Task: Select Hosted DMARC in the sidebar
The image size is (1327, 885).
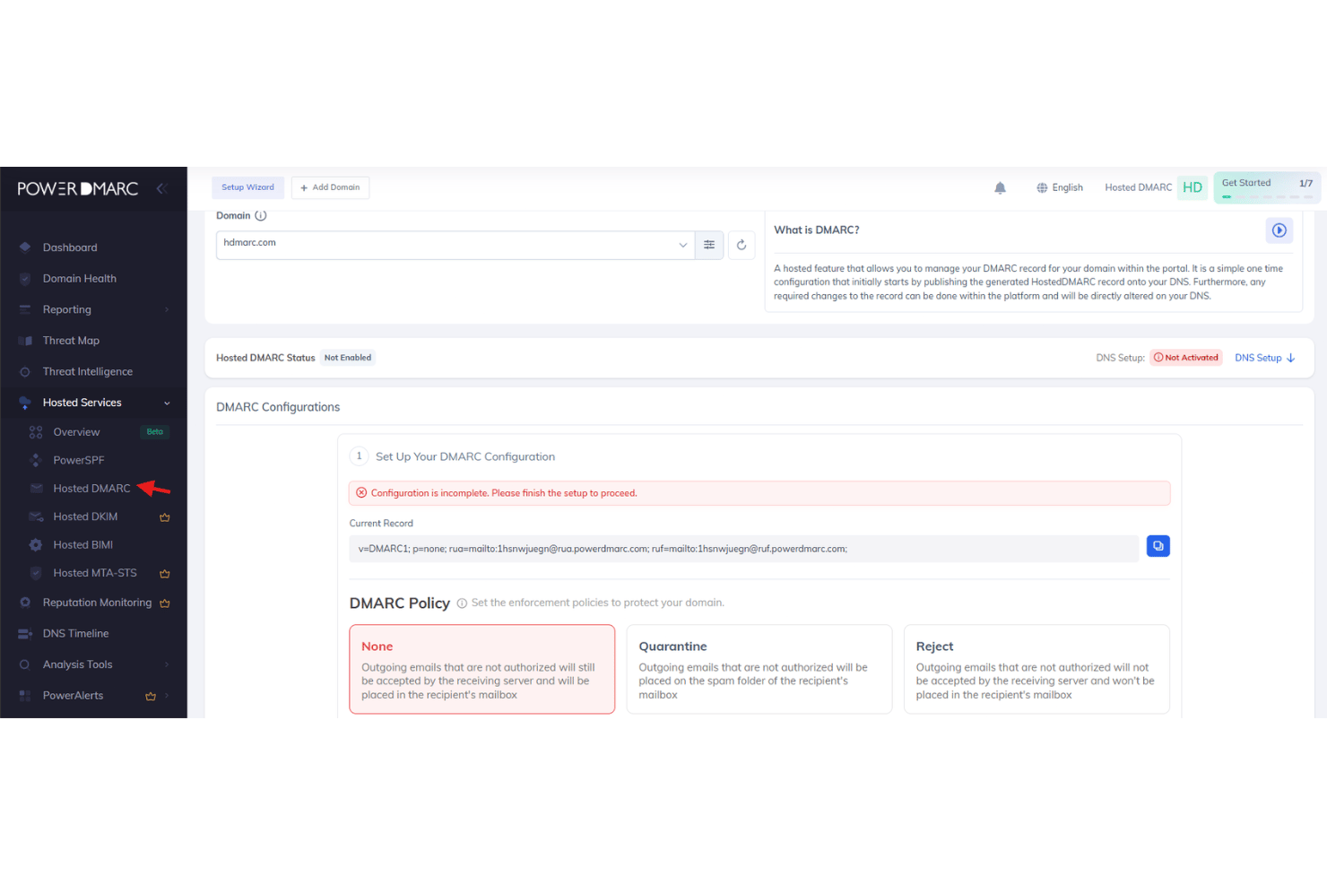Action: [x=91, y=489]
